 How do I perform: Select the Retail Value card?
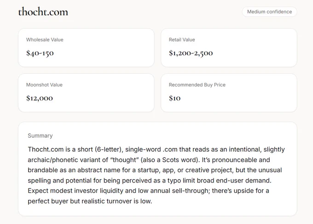[x=229, y=47]
